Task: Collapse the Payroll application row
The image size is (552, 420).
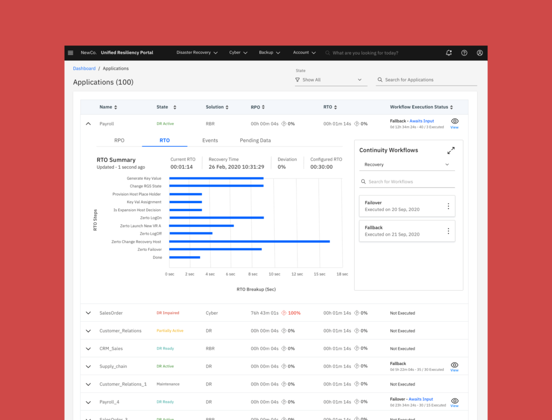Action: 88,123
